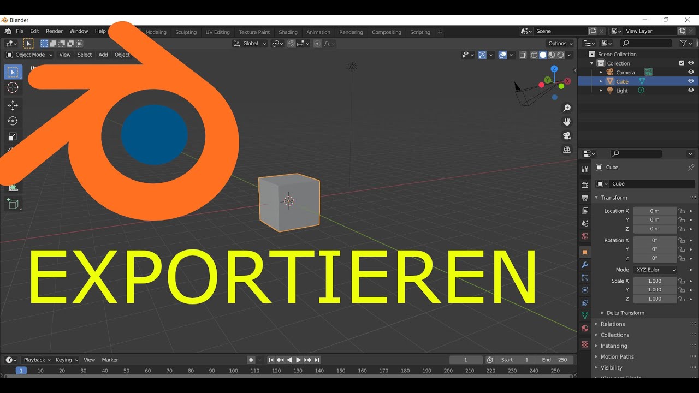Image resolution: width=699 pixels, height=393 pixels.
Task: Open the Output properties tab
Action: (x=585, y=198)
